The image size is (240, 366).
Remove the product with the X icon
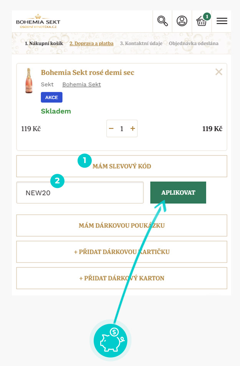219,72
